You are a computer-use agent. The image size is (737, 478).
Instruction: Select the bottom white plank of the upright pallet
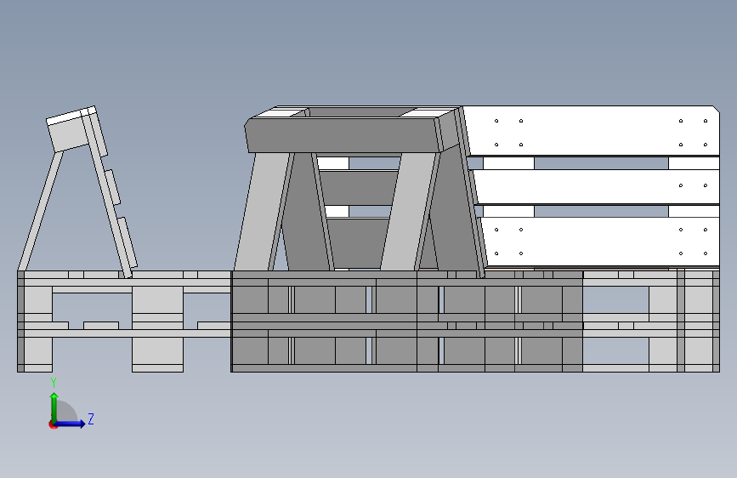pos(599,242)
